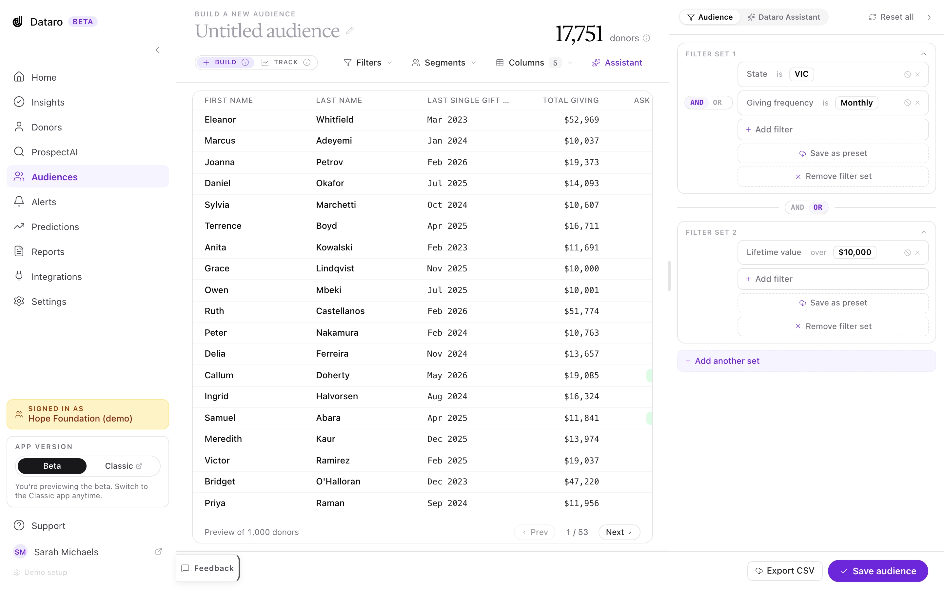Click the pencil icon to rename audience
Viewport: 944px width, 590px height.
point(350,30)
